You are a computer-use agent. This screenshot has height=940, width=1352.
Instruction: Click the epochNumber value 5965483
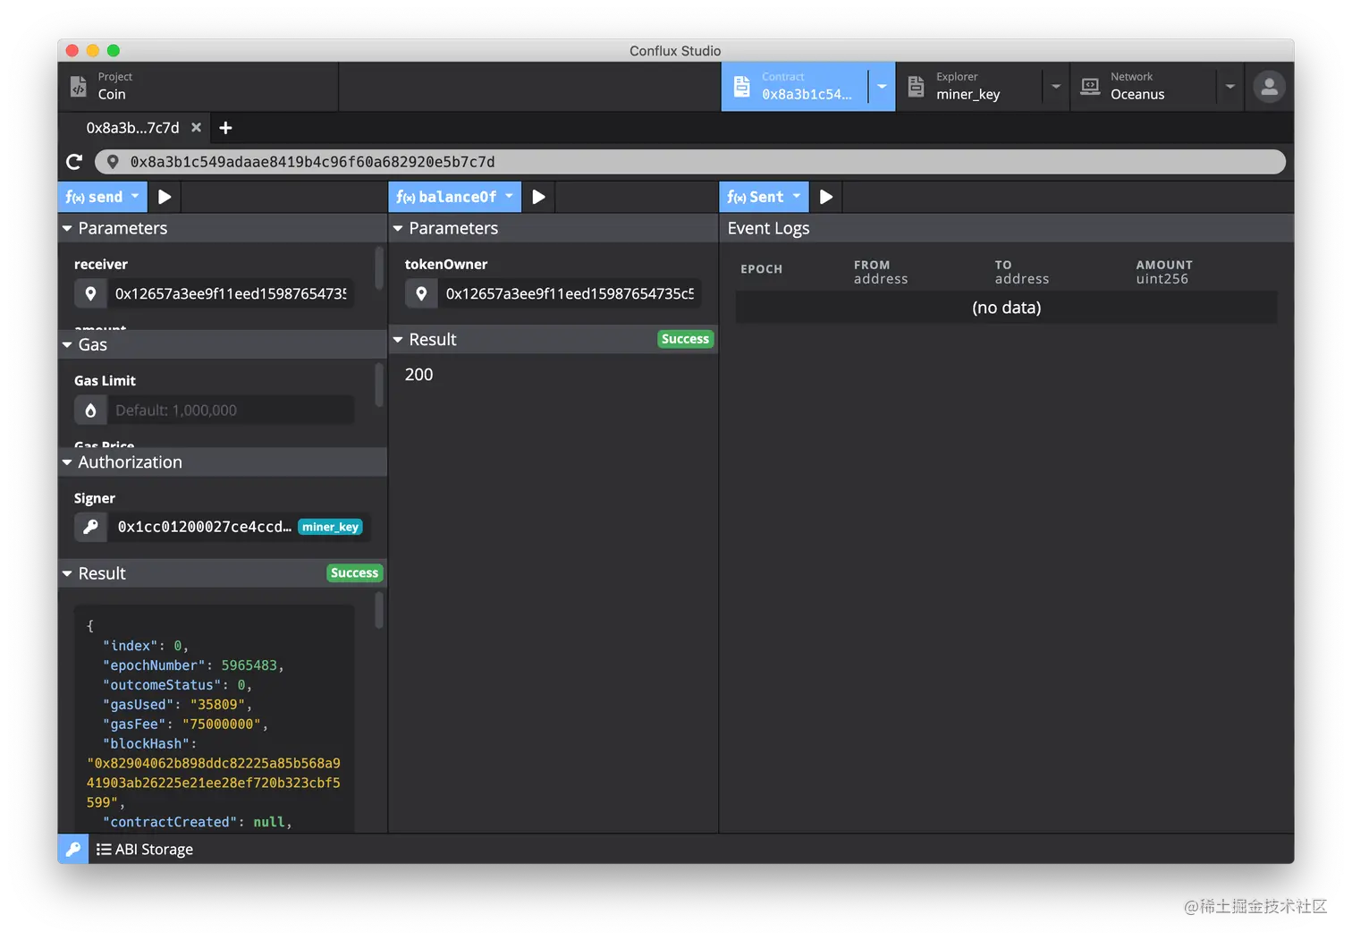point(249,665)
